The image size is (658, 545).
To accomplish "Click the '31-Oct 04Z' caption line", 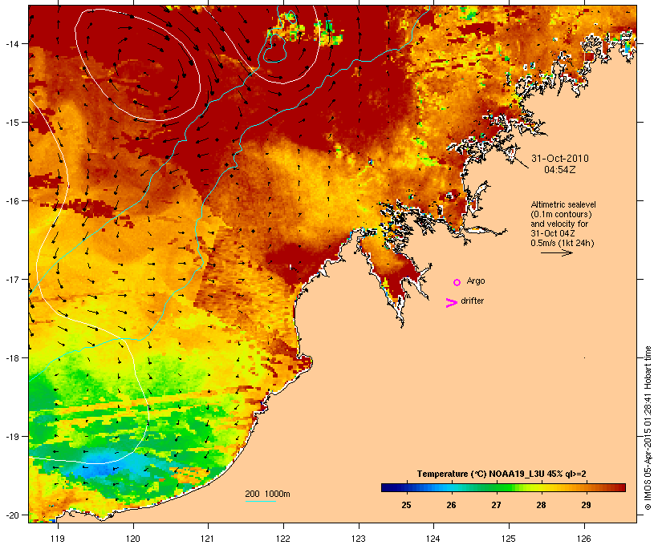I will point(553,233).
